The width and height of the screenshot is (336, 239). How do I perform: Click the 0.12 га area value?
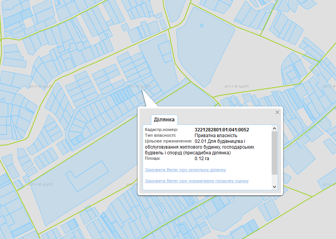(202, 158)
